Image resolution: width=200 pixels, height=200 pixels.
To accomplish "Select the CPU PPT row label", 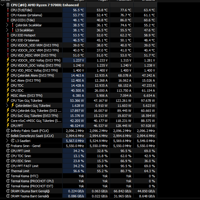I will (17, 126).
